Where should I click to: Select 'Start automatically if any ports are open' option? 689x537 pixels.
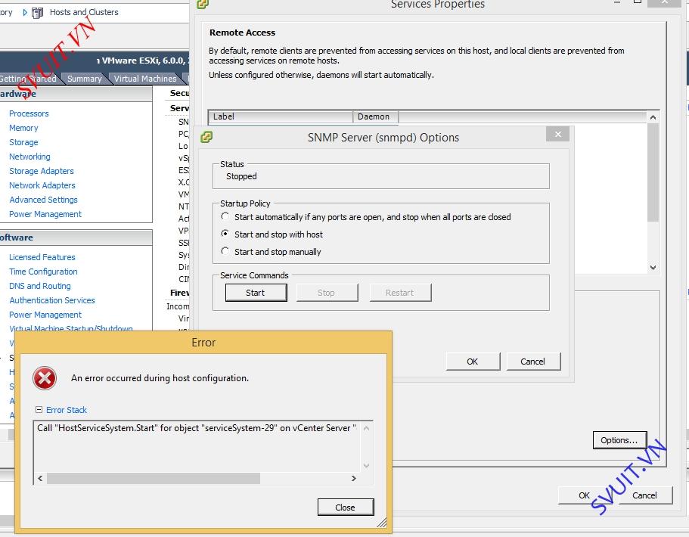pyautogui.click(x=225, y=216)
